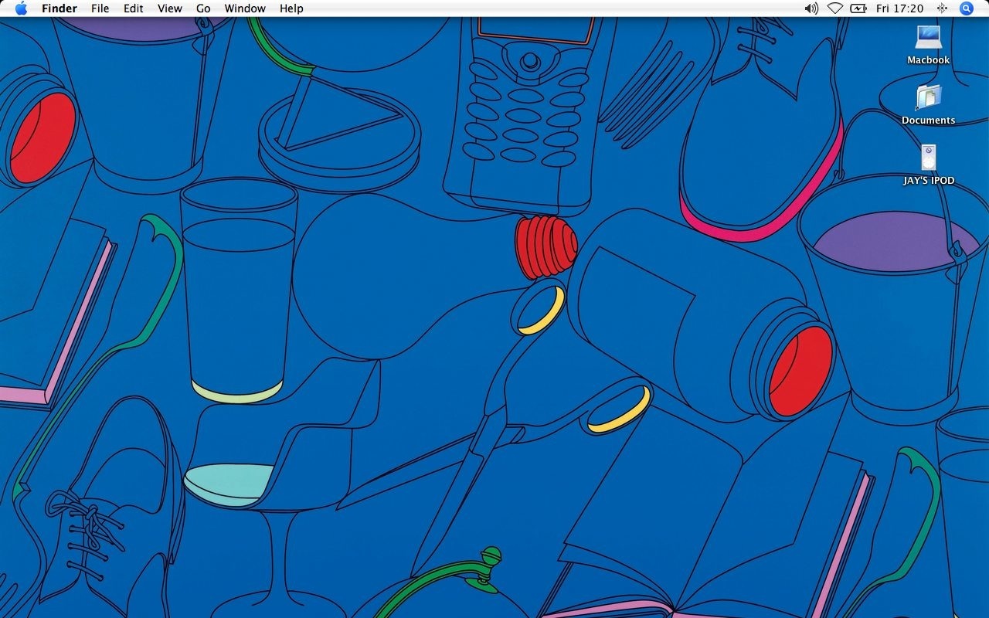Check the battery status icon

point(859,8)
